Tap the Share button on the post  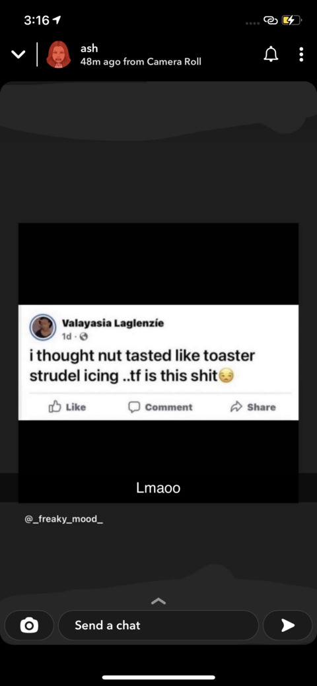(253, 407)
